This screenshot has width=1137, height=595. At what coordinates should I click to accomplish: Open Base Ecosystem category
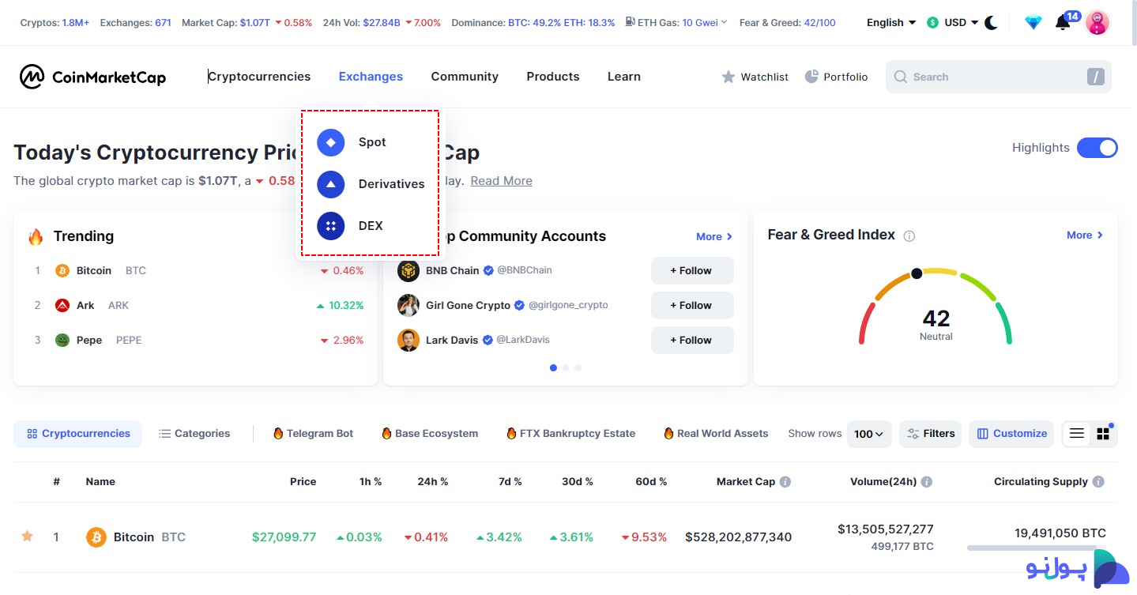[430, 434]
